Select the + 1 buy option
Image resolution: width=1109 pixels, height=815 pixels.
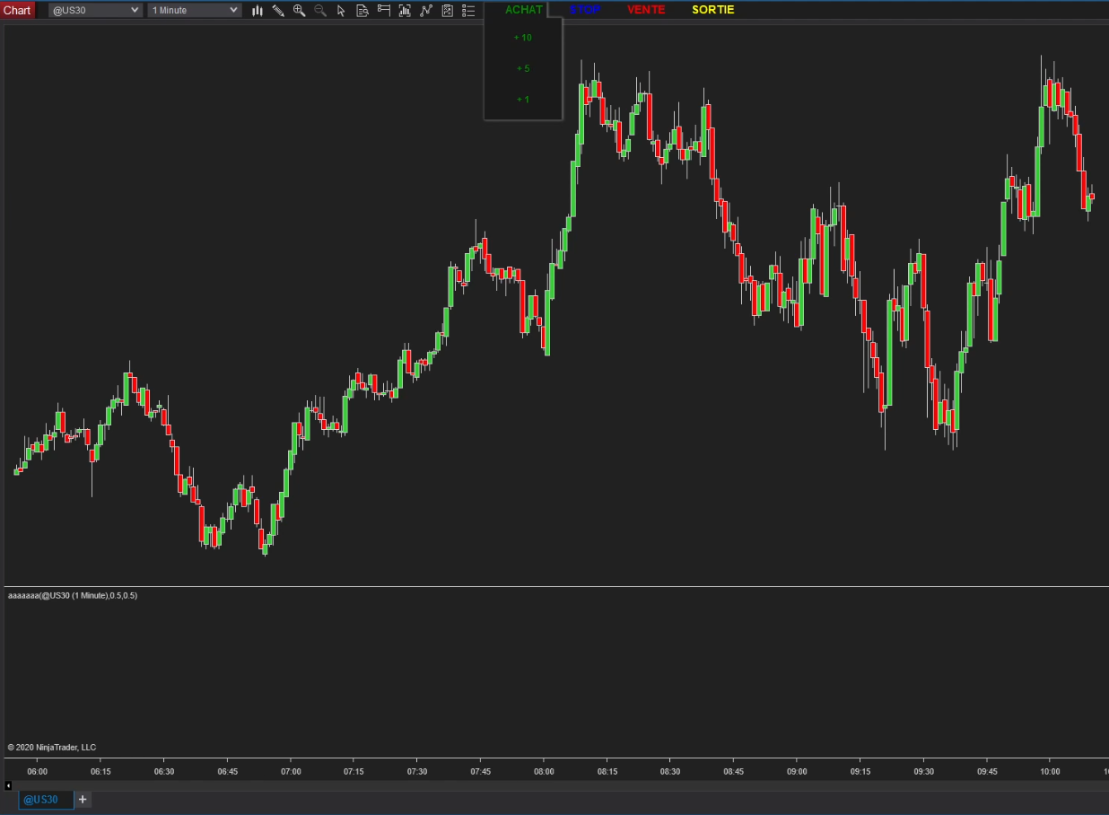point(523,99)
